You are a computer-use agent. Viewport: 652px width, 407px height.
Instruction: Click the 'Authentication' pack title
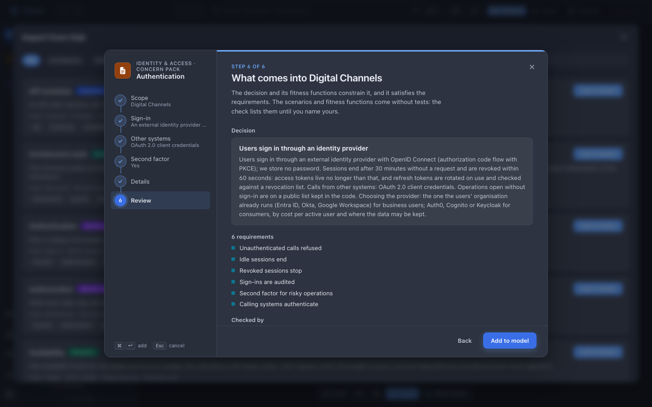160,76
